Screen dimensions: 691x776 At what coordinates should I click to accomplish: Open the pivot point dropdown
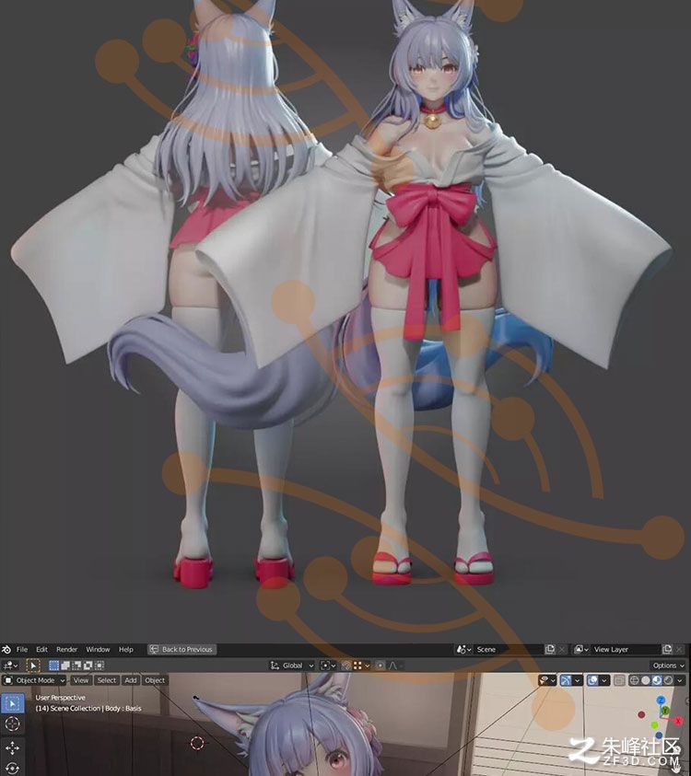click(327, 666)
